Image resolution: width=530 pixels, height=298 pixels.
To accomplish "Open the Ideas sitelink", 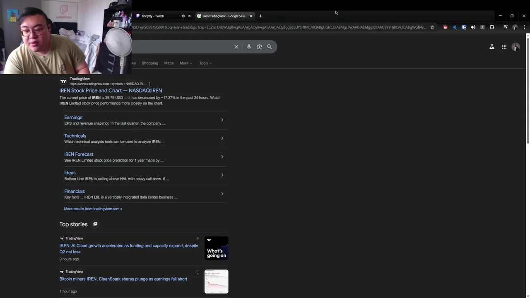I will pyautogui.click(x=70, y=173).
